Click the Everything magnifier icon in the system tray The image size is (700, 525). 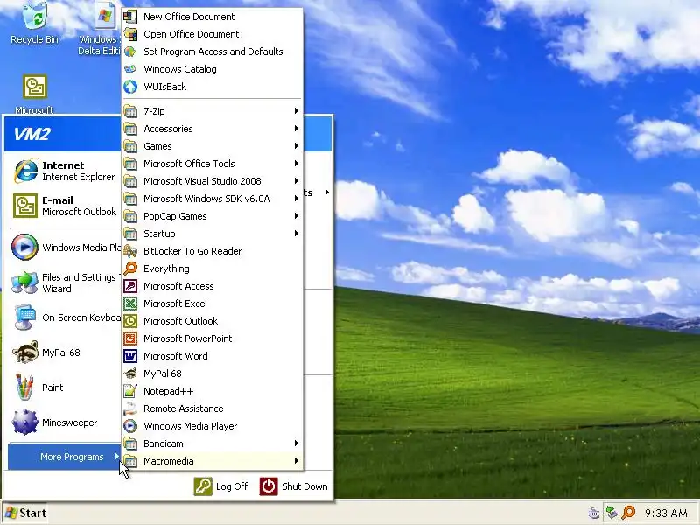coord(628,513)
